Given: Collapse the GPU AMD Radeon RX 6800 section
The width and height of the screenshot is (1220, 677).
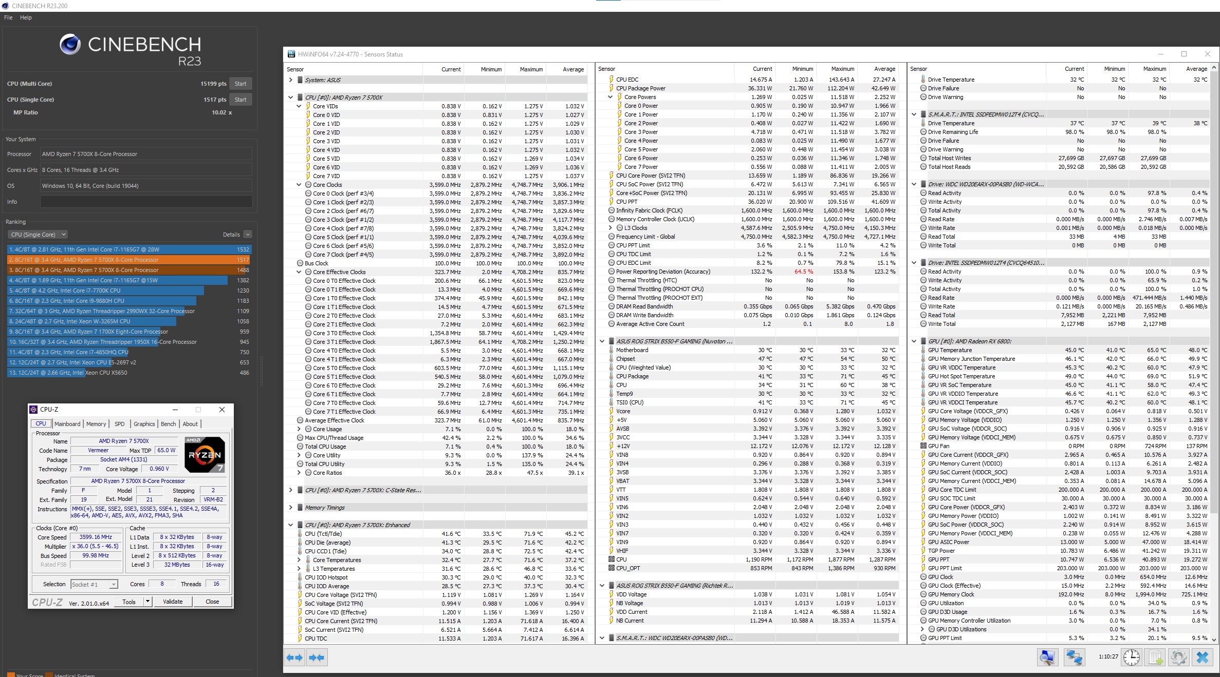Looking at the screenshot, I should (x=914, y=341).
